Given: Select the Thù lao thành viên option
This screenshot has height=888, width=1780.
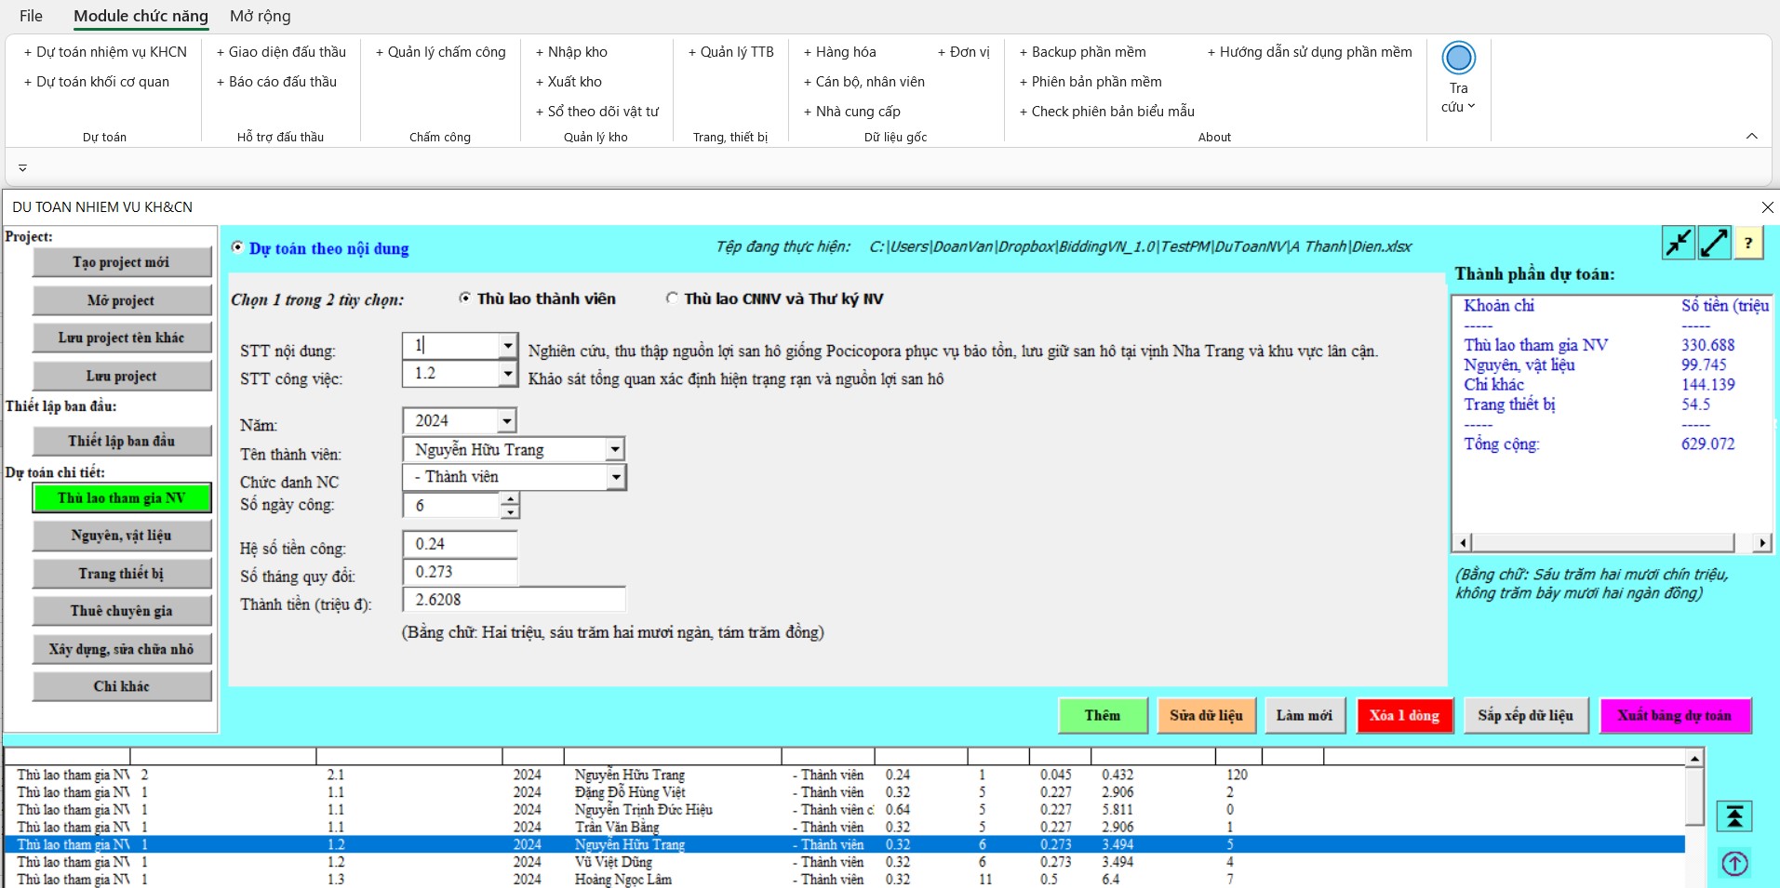Looking at the screenshot, I should 464,298.
